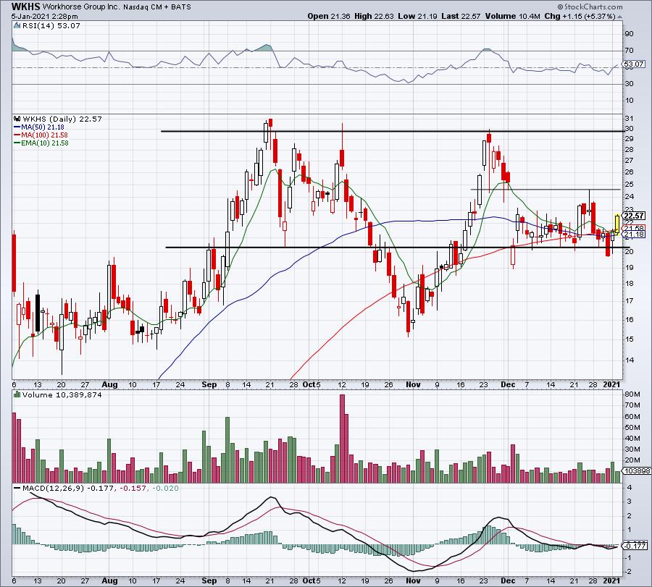Click the Low 21.19 value in header
Image resolution: width=652 pixels, height=587 pixels.
tap(417, 16)
